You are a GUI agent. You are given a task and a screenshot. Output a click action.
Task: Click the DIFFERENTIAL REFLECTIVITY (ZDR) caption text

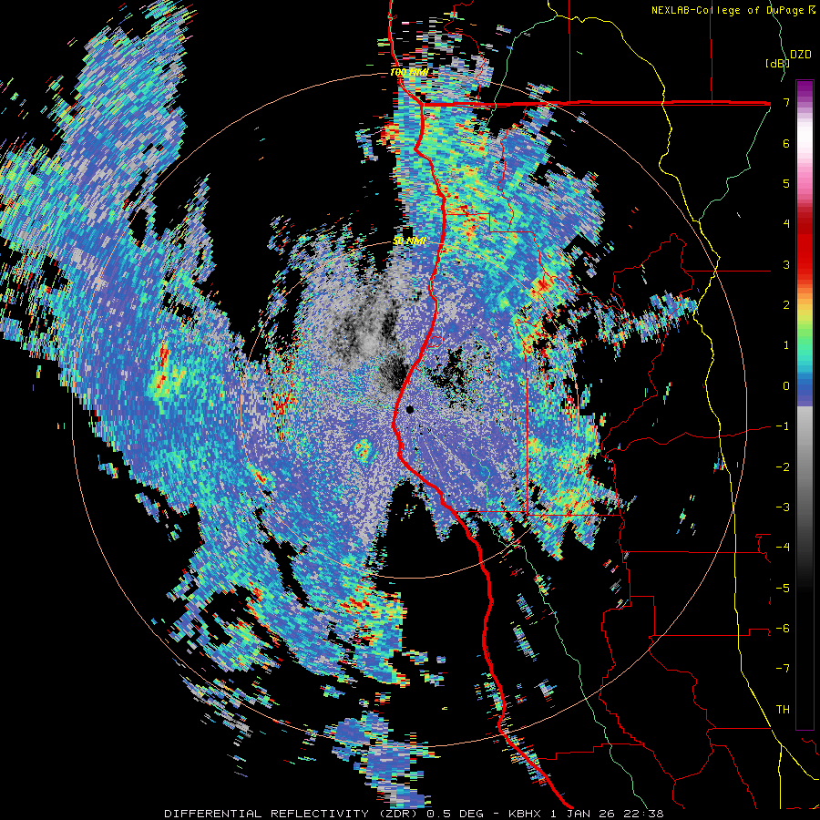[292, 814]
